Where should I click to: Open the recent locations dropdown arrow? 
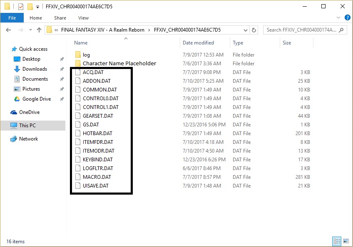point(30,30)
